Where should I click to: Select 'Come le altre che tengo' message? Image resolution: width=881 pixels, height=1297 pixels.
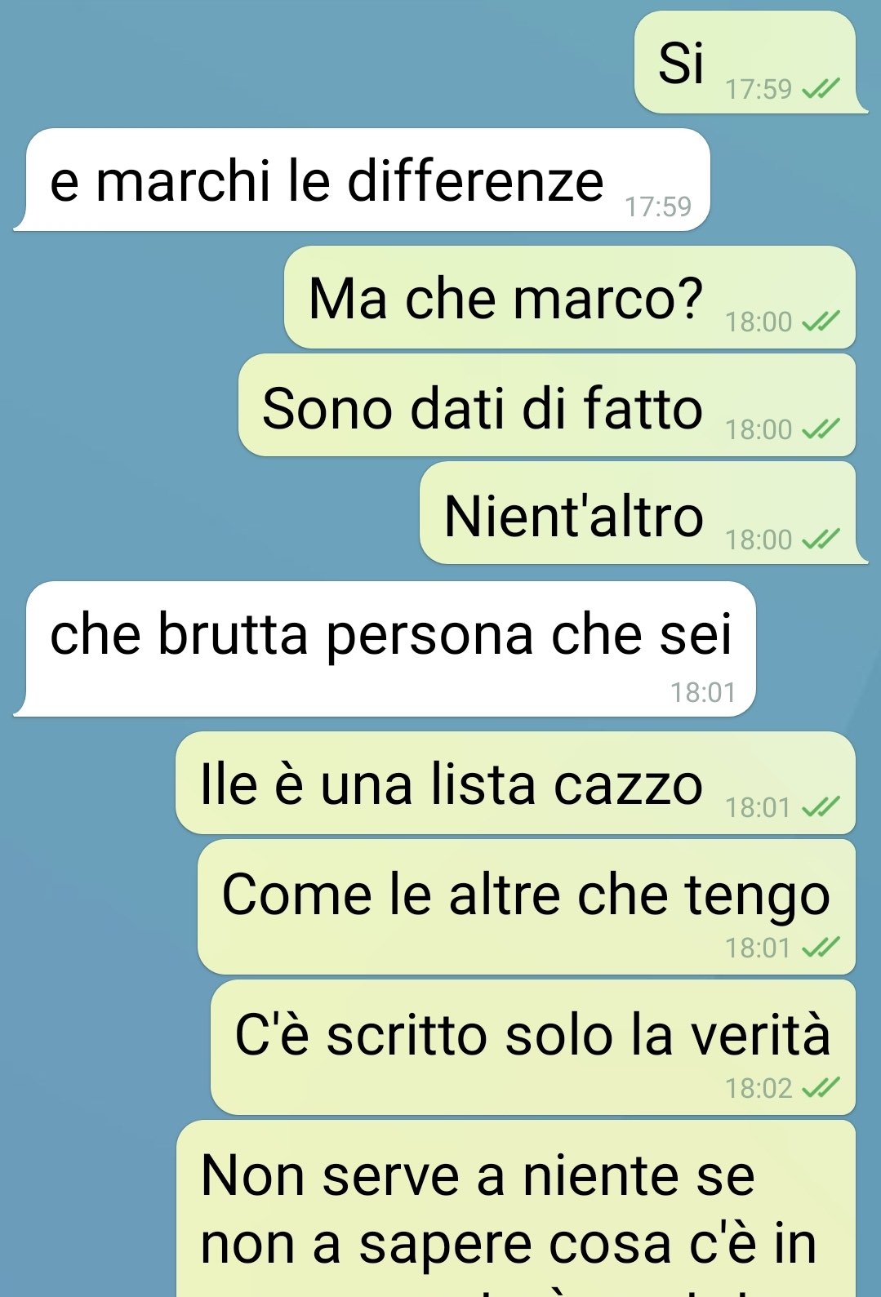pos(527,907)
